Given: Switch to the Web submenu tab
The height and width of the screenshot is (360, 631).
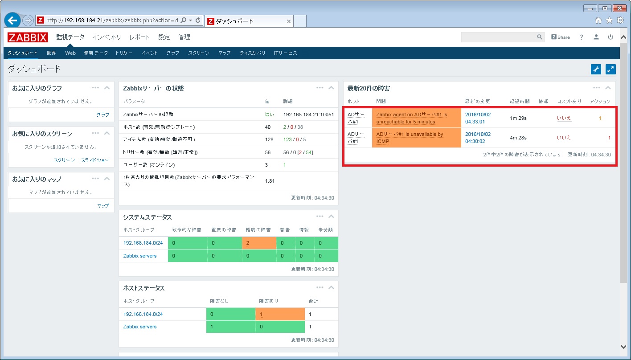Looking at the screenshot, I should click(70, 53).
